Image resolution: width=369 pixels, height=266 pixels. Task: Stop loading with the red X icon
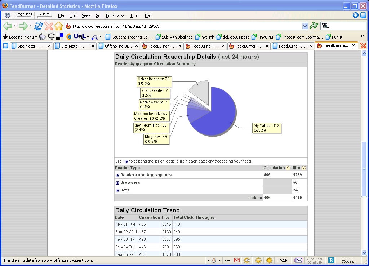click(x=49, y=26)
